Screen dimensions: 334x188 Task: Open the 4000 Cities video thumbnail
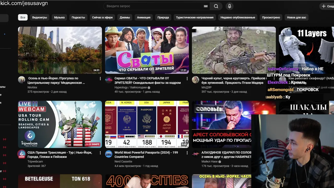click(147, 181)
